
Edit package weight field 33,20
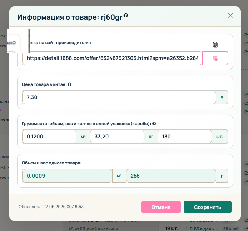[117, 137]
